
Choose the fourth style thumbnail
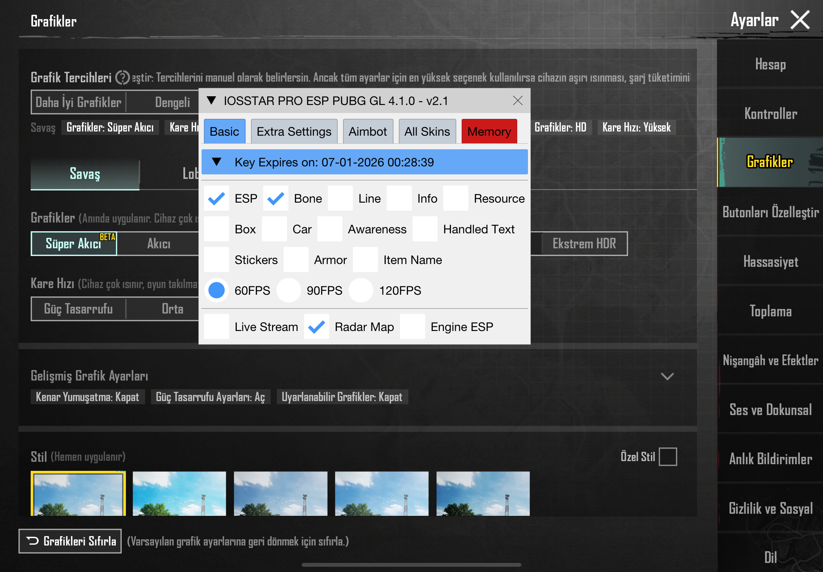tap(382, 494)
